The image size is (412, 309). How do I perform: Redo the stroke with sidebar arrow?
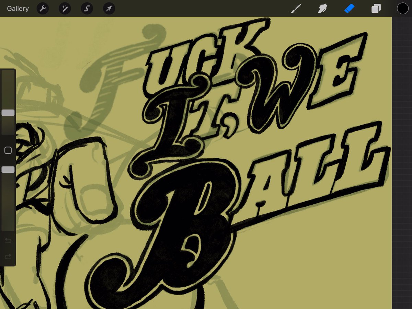coord(8,256)
